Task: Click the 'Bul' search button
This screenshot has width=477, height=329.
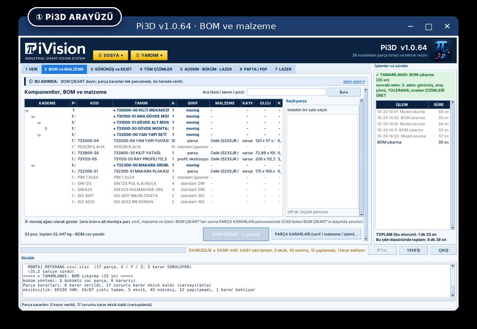Action: click(x=344, y=92)
